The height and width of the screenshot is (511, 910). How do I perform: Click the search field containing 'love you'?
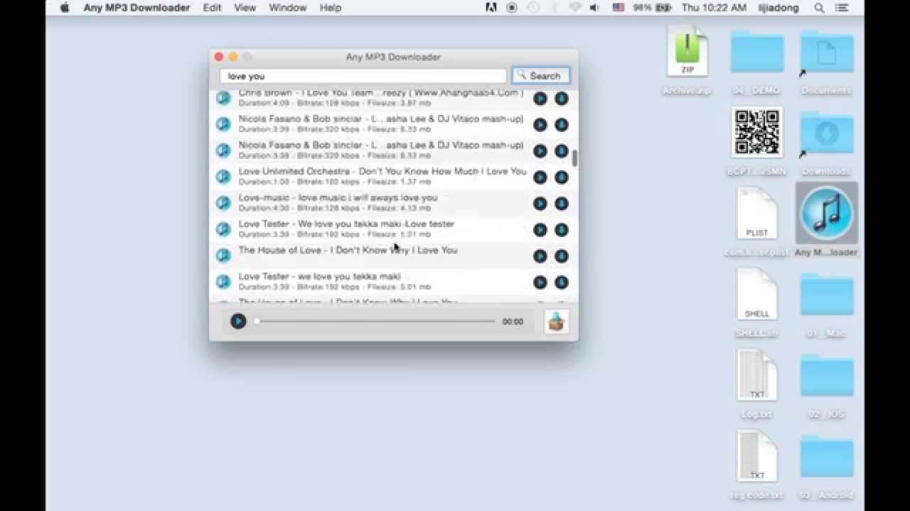point(363,76)
